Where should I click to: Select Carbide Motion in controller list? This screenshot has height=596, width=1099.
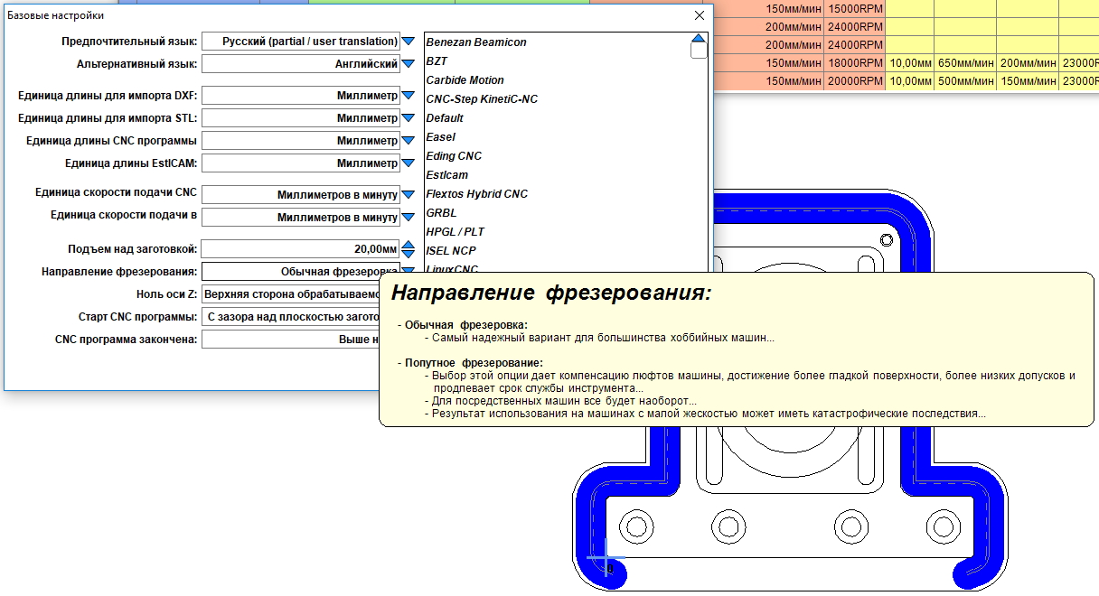[x=465, y=80]
